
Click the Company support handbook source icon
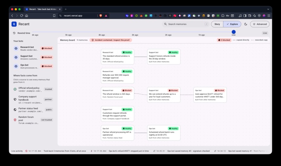coord(15,100)
